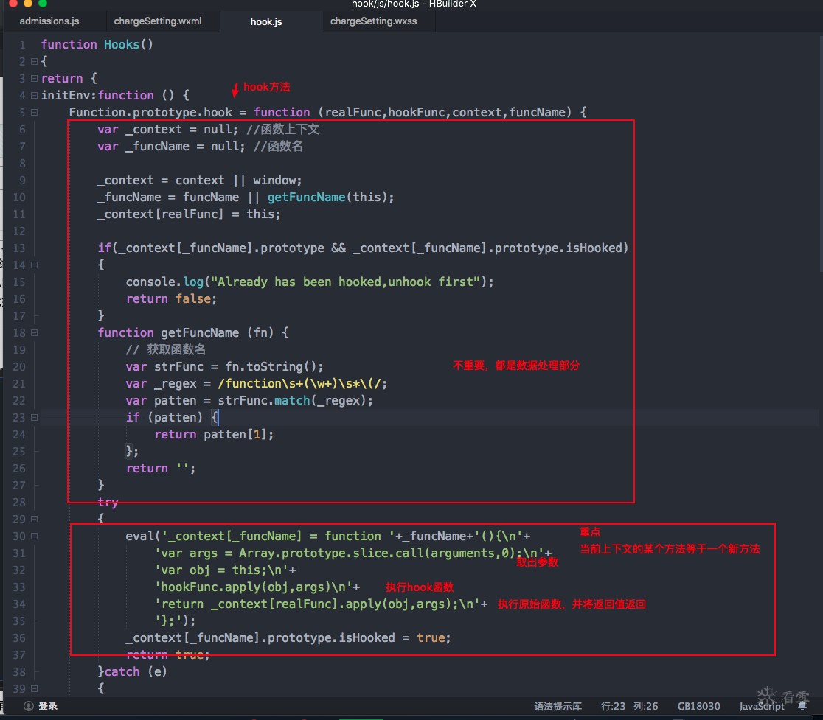Click the "Already has been hooked,unhook first" string

point(347,282)
